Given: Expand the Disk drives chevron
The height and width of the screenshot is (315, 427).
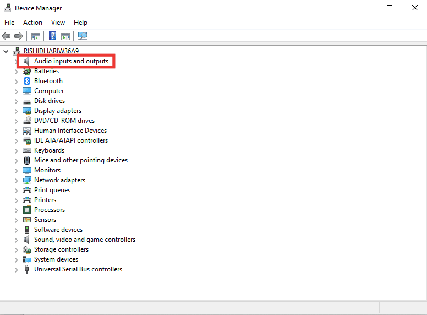Looking at the screenshot, I should click(16, 101).
